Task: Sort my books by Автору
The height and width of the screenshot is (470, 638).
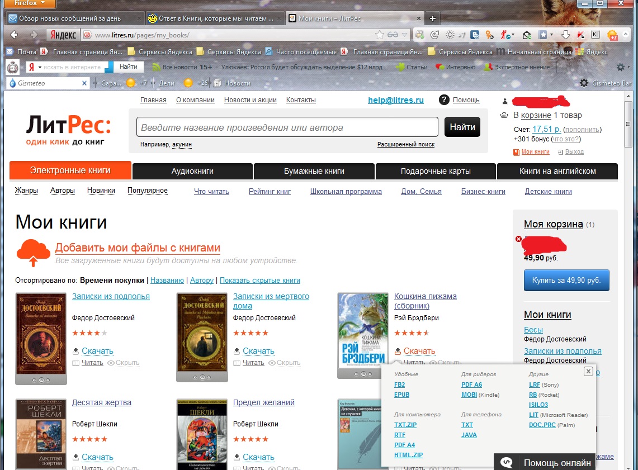Action: point(202,280)
